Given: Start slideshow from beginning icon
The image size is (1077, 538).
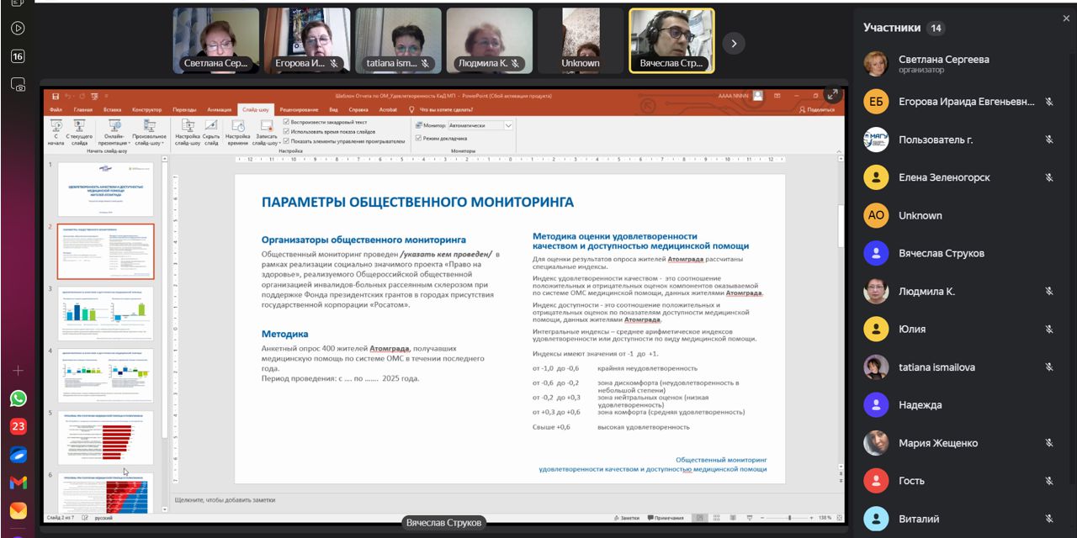Looking at the screenshot, I should click(x=56, y=127).
